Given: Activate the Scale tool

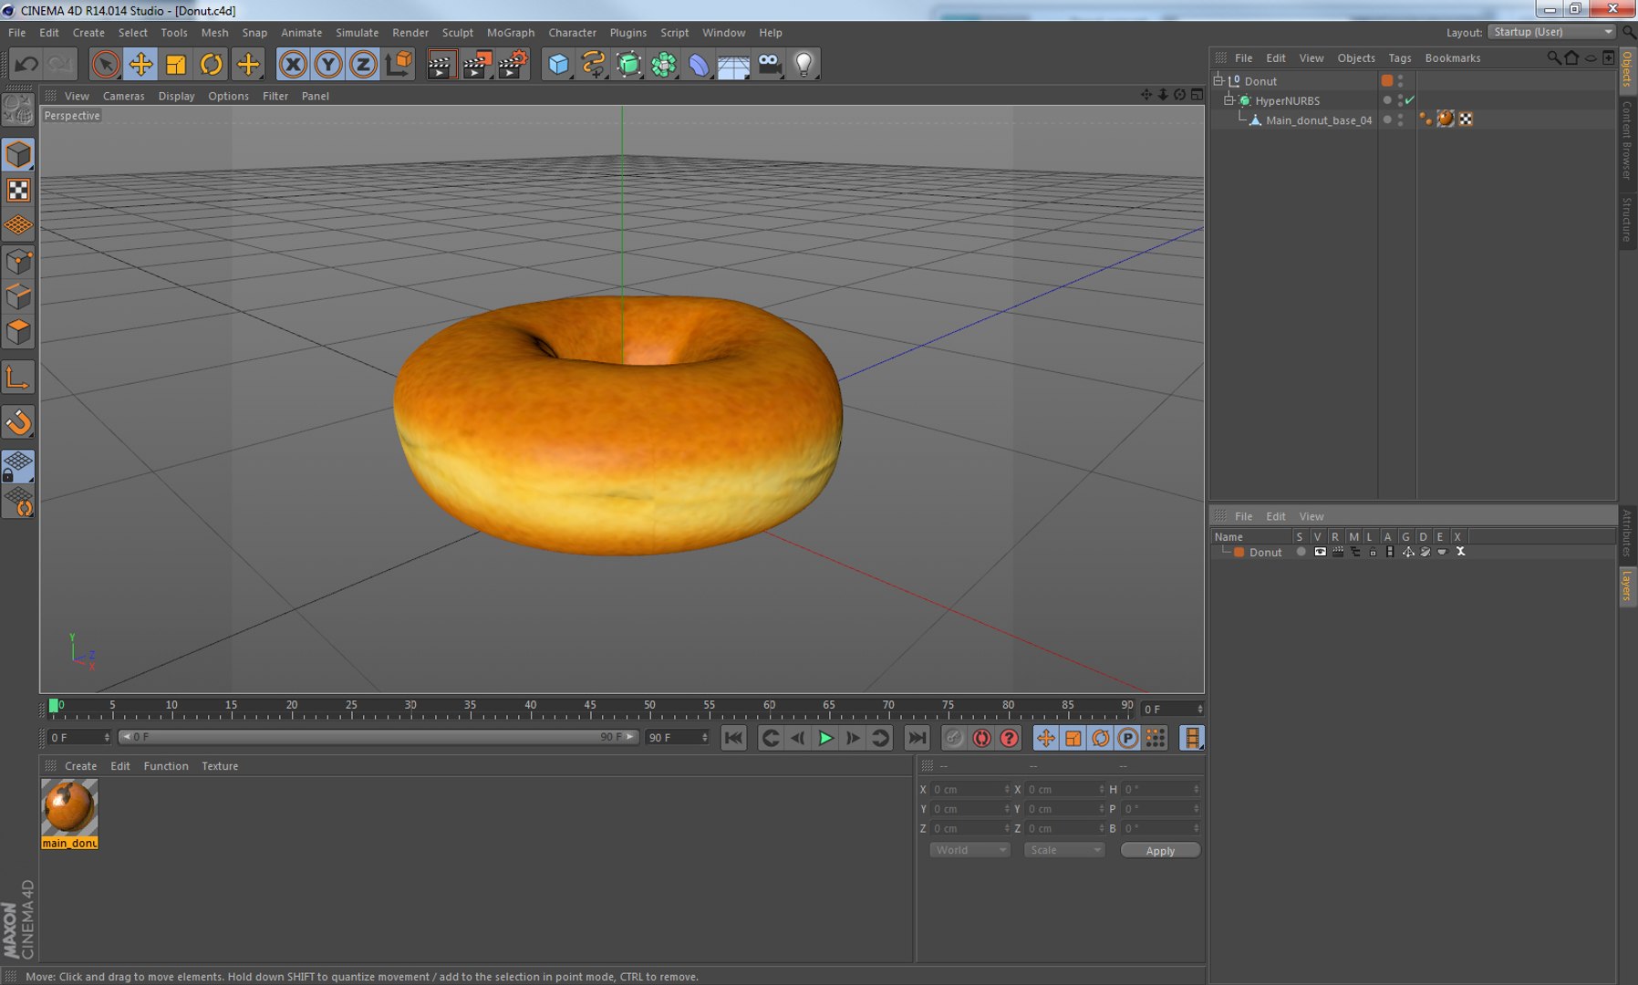Looking at the screenshot, I should click(176, 64).
